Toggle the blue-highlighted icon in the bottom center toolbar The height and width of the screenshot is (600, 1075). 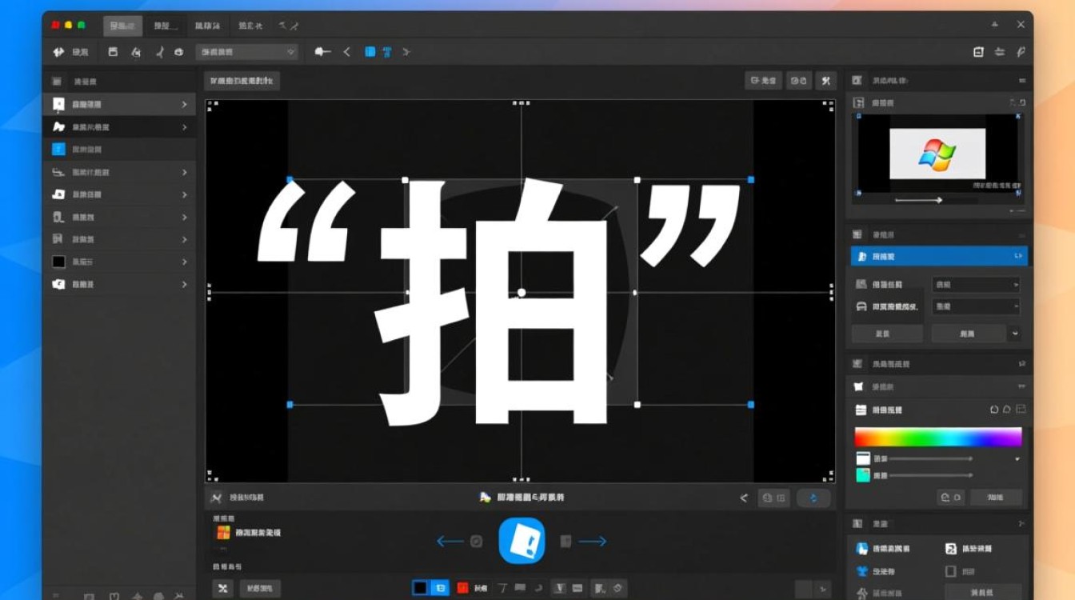pos(440,588)
